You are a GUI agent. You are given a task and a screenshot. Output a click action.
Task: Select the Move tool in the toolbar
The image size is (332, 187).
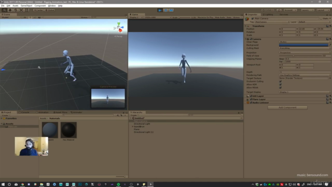(x=10, y=10)
